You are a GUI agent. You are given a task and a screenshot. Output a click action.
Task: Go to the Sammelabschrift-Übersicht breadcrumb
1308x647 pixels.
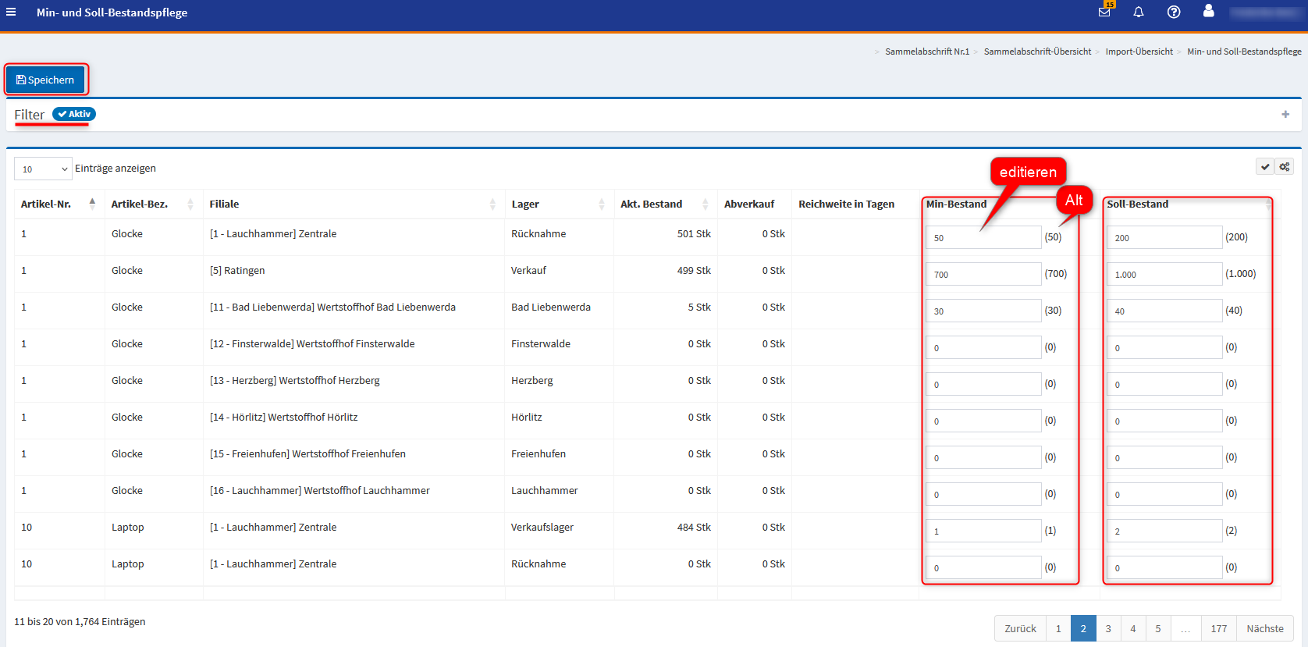coord(1037,52)
